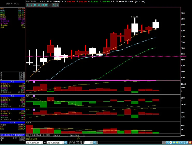Switch chart to 5-minute interval
Image resolution: width=192 pixels, height=145 pixels.
[x=31, y=5]
